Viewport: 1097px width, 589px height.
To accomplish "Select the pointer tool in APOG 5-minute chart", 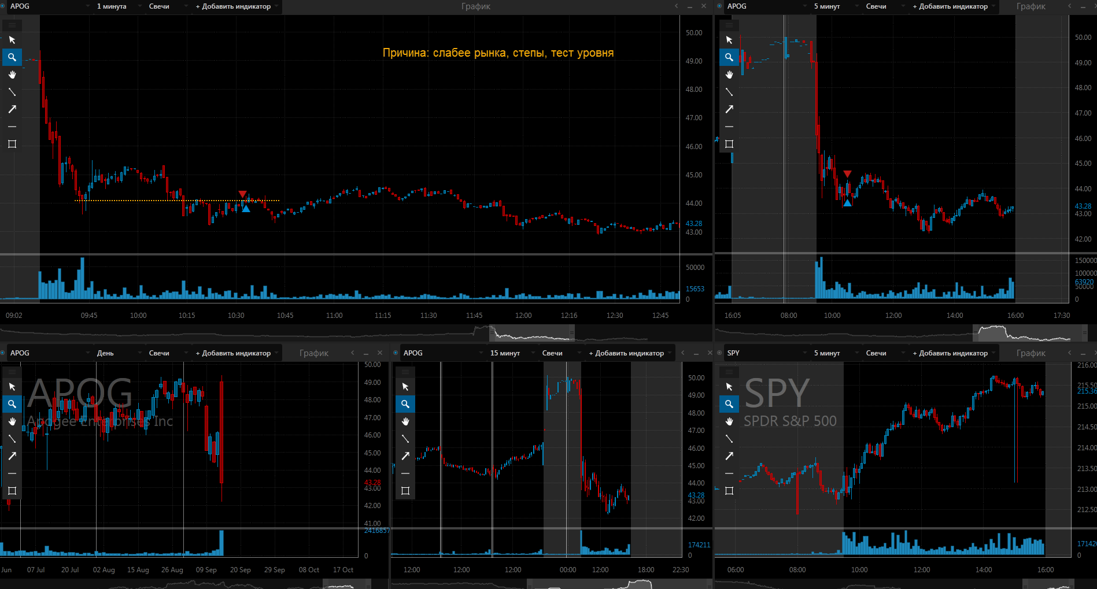I will click(x=729, y=40).
